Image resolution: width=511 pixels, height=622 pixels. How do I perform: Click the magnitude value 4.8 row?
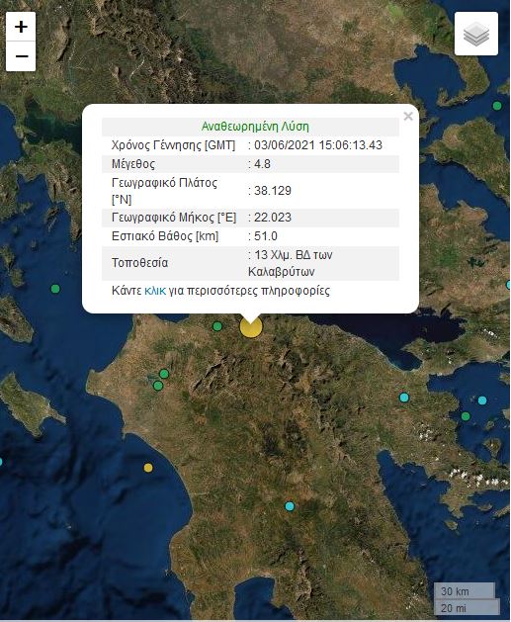tap(250, 164)
